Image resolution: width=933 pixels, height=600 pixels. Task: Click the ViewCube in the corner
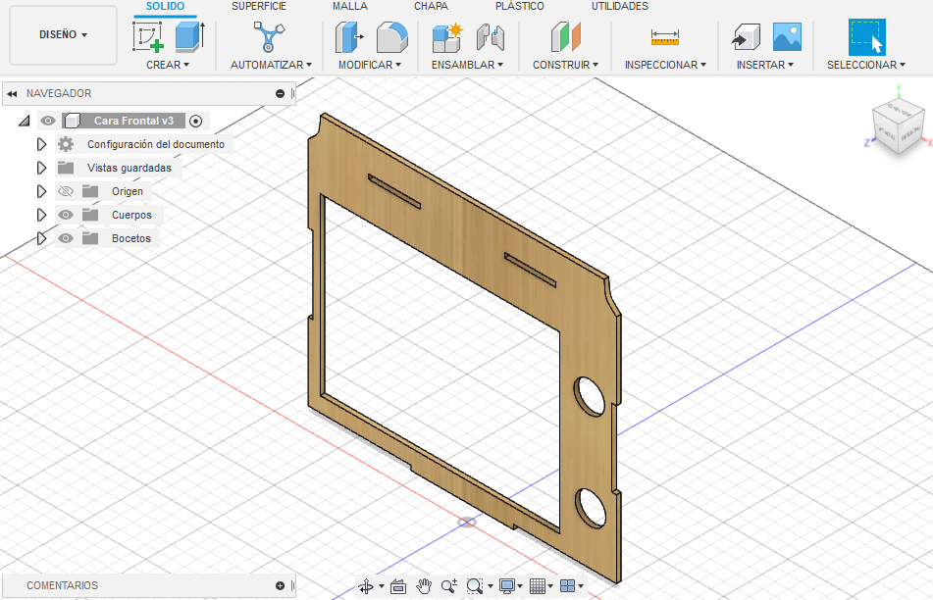[898, 127]
